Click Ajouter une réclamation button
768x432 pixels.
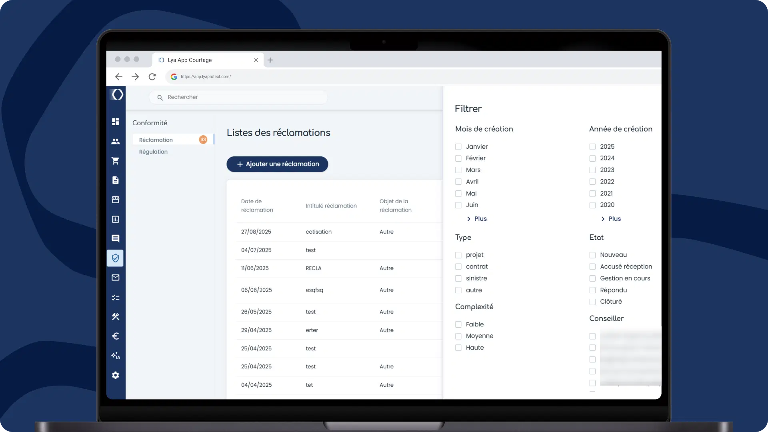click(x=277, y=164)
